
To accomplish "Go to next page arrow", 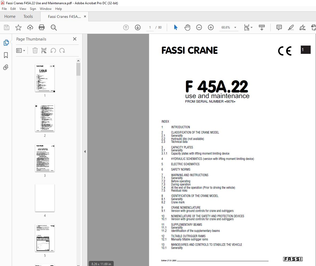I will [138, 27].
